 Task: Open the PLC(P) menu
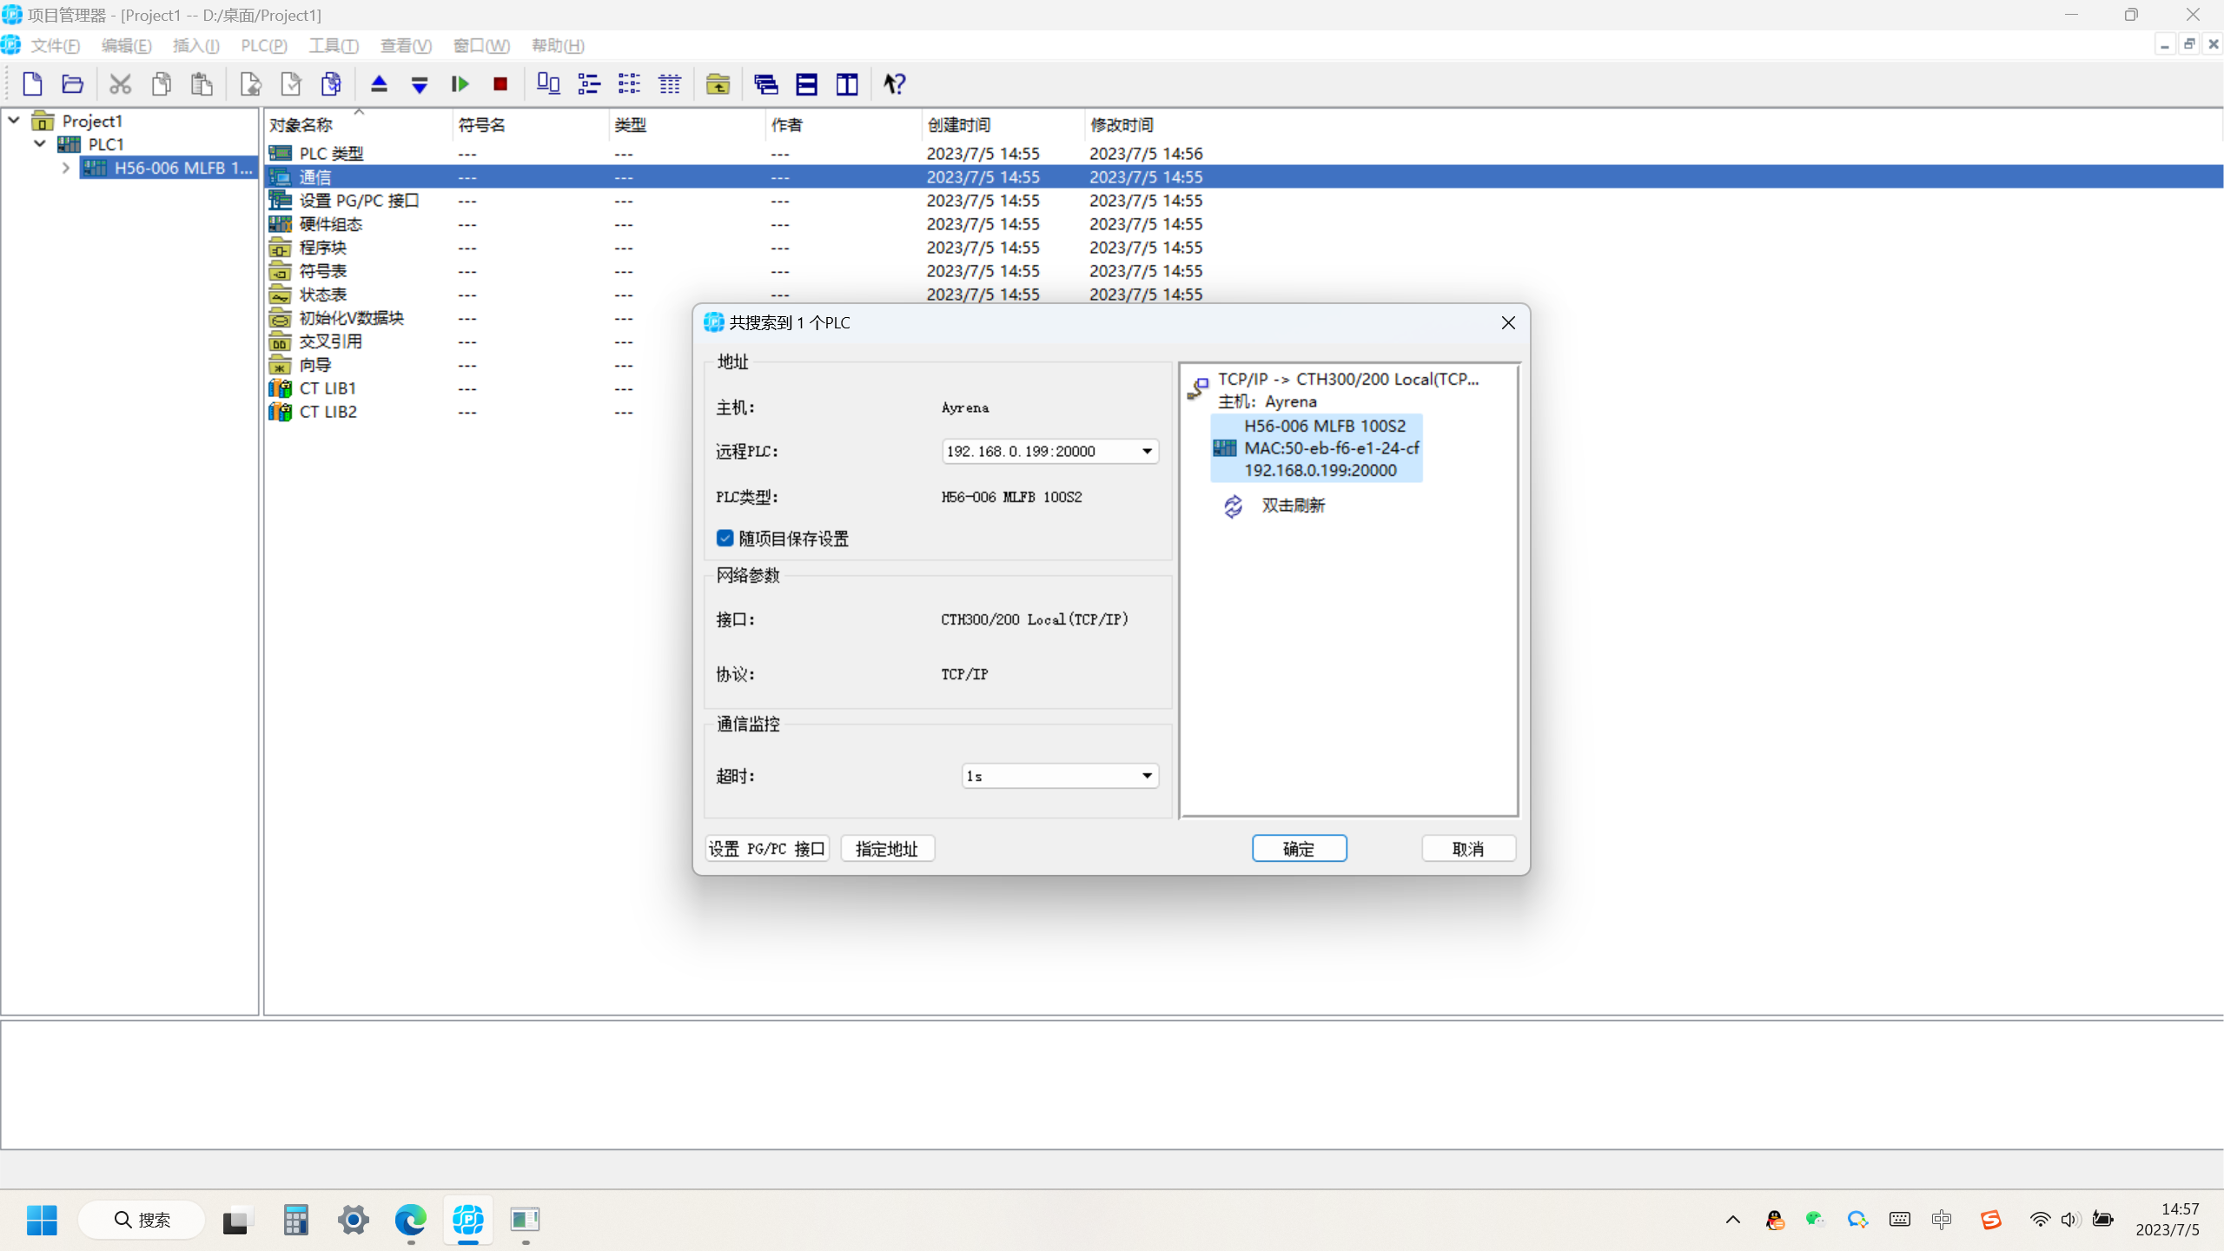click(x=264, y=46)
